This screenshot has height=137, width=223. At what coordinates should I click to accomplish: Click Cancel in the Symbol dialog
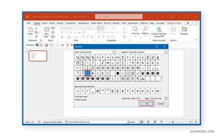point(161,104)
